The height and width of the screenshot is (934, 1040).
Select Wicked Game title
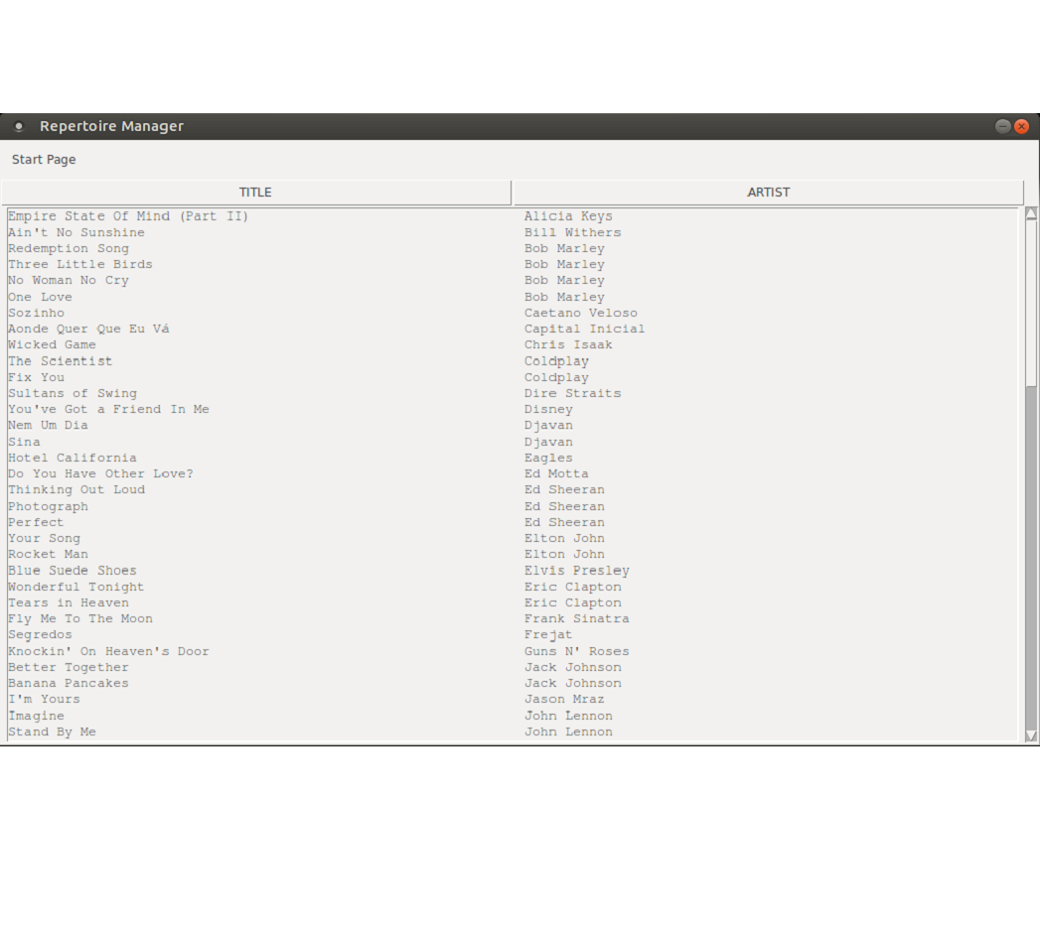(52, 344)
